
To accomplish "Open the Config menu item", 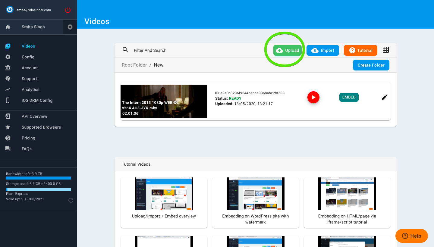I will click(x=28, y=57).
